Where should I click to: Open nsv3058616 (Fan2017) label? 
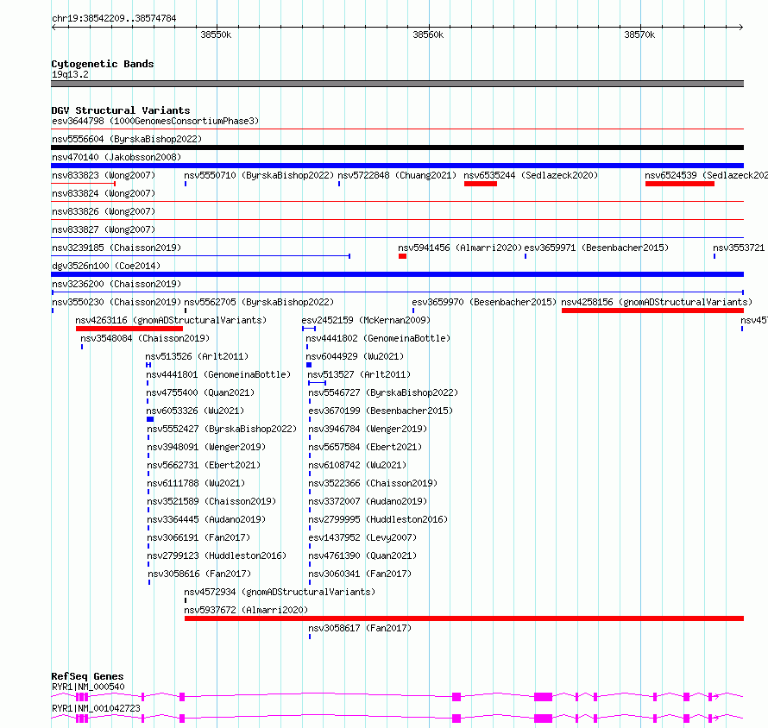tap(199, 574)
